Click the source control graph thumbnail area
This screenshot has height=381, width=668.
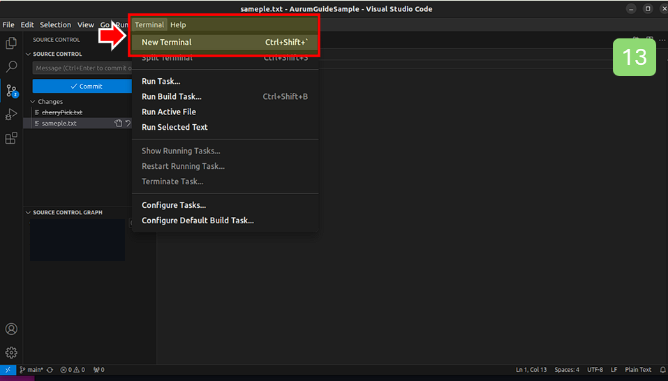[x=77, y=239]
